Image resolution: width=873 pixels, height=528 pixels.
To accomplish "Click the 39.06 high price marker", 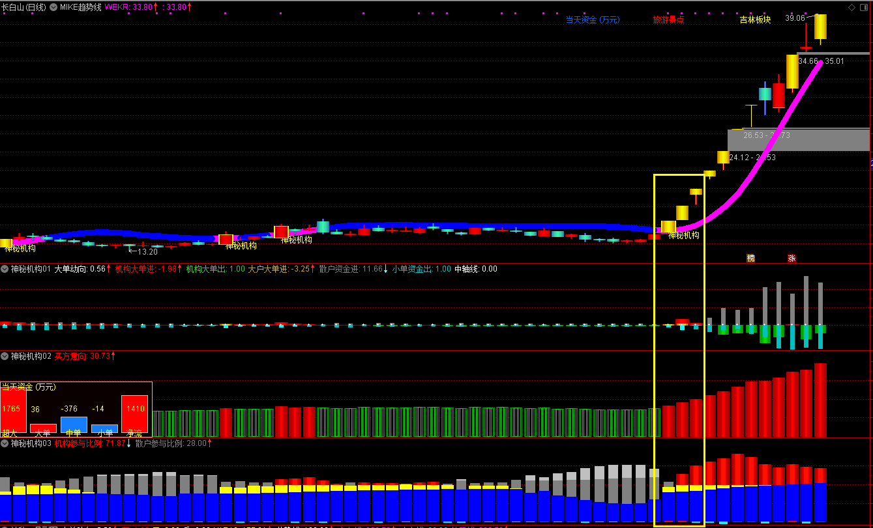I will tap(795, 19).
